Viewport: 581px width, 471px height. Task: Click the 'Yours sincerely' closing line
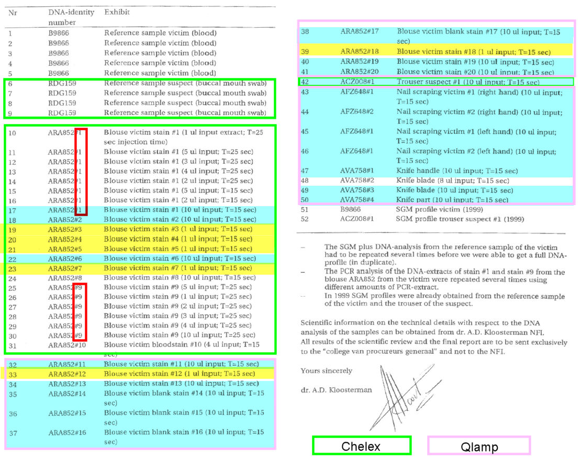(327, 371)
